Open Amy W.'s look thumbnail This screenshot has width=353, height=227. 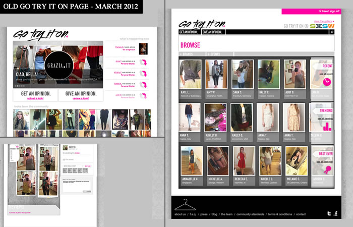(x=216, y=74)
